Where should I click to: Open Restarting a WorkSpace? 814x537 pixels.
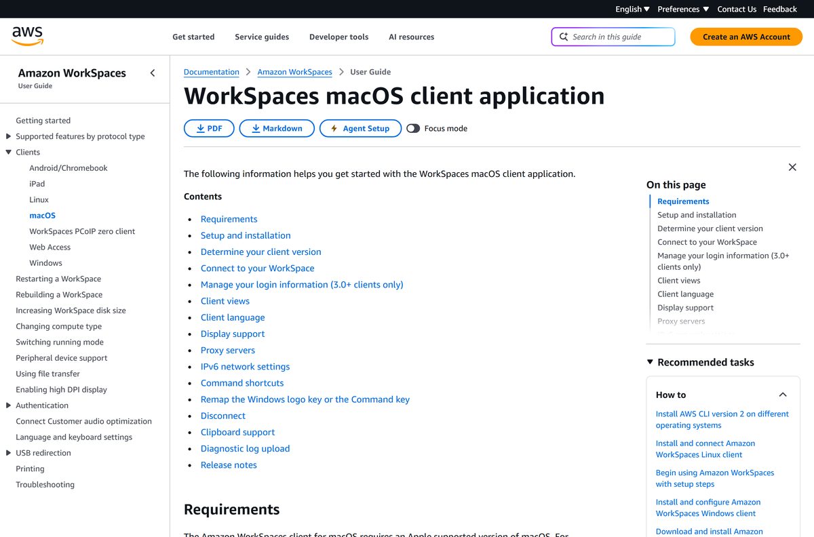coord(58,279)
